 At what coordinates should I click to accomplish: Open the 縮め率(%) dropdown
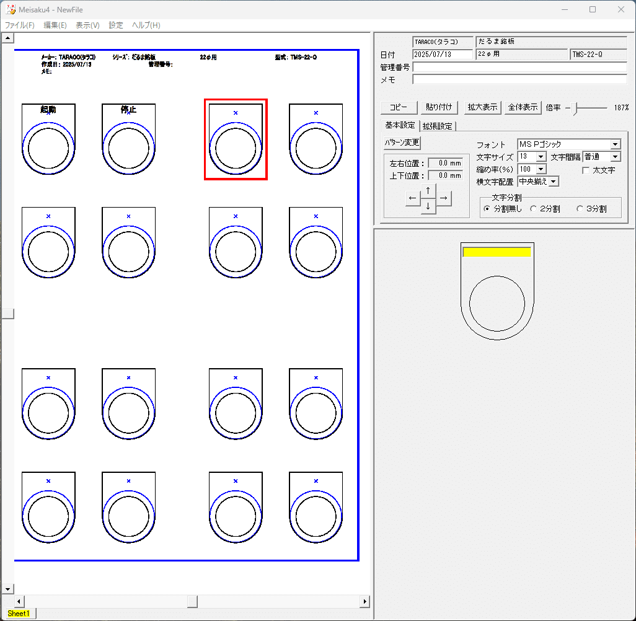(x=541, y=169)
